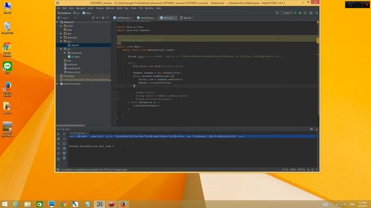Open the Recycle Bin on the desktop
This screenshot has width=371, height=208.
pyautogui.click(x=7, y=28)
